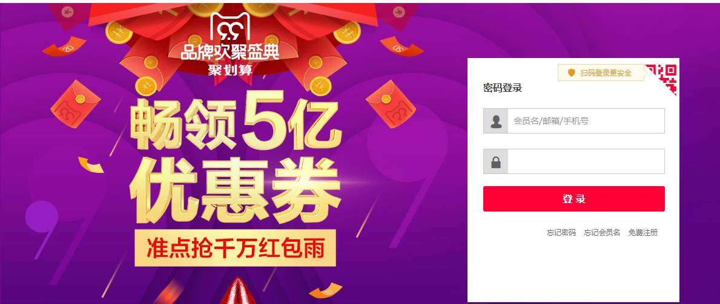The height and width of the screenshot is (304, 720).
Task: Open the 忘记密码 link
Action: (x=561, y=233)
